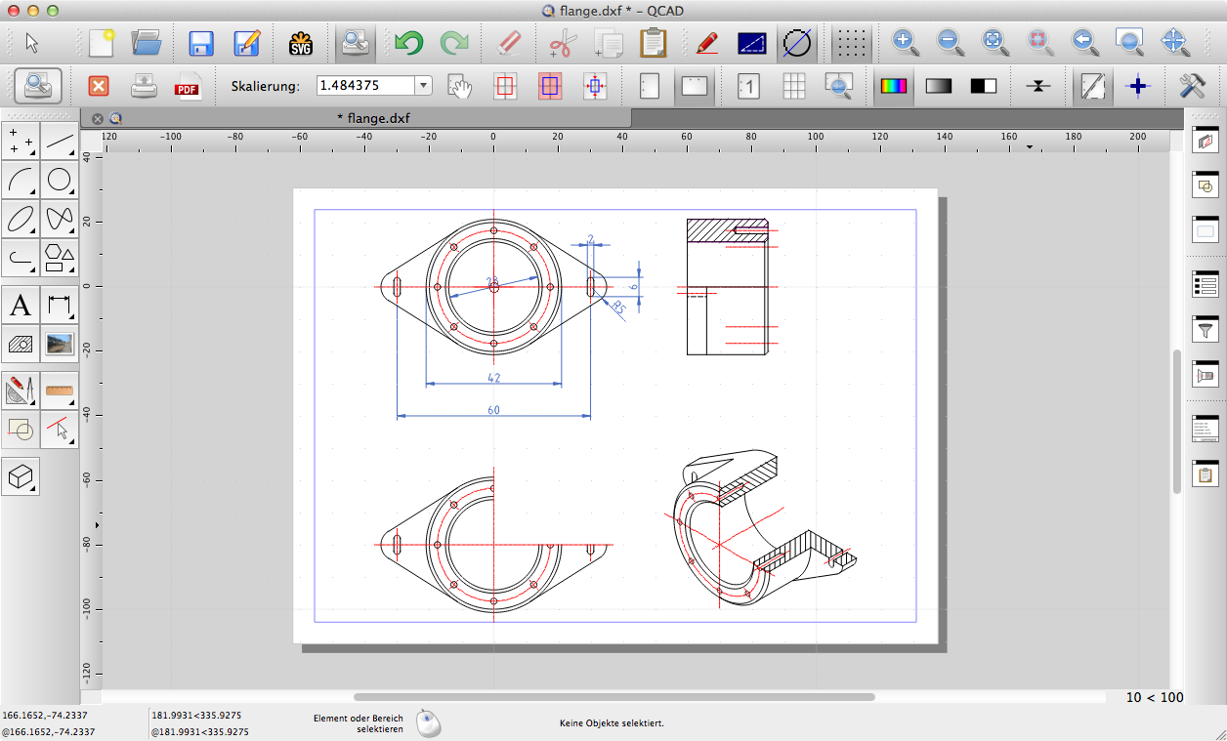This screenshot has width=1227, height=741.
Task: Choose the Circle tool in the left toolbox
Action: 60,180
